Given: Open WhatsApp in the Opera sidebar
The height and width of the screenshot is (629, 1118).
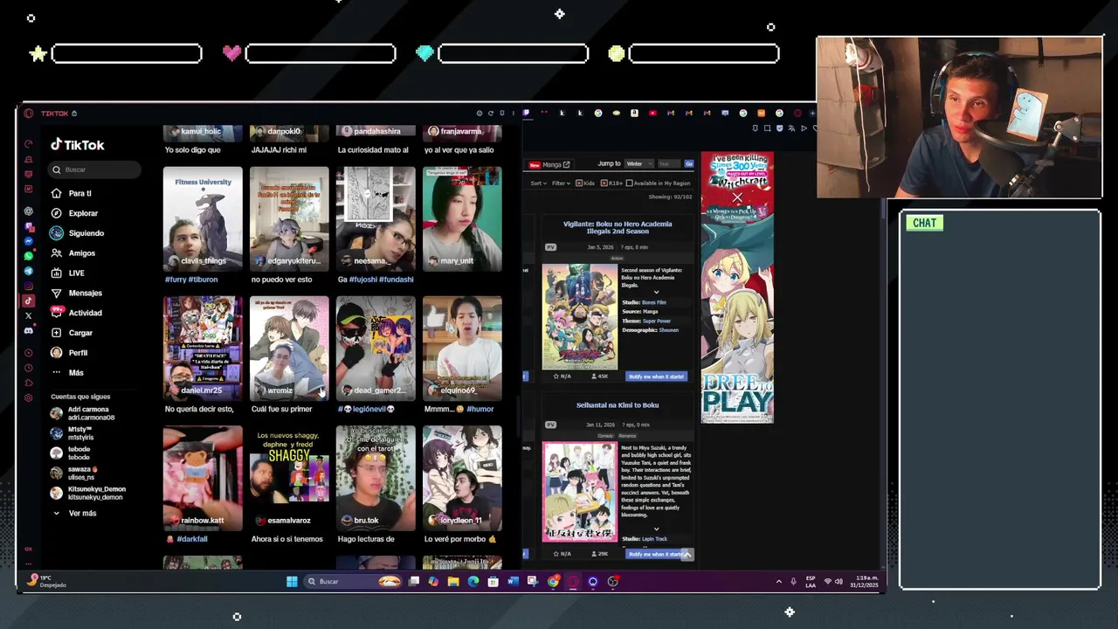Looking at the screenshot, I should click(x=28, y=256).
